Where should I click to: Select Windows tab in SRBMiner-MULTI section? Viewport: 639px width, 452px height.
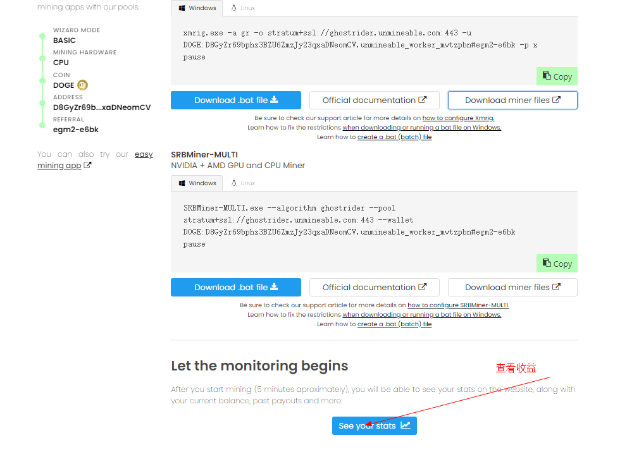[x=197, y=183]
